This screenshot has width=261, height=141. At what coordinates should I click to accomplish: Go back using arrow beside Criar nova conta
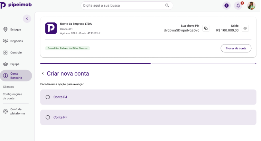point(43,73)
